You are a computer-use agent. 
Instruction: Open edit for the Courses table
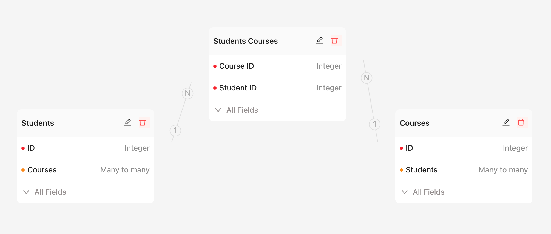click(x=506, y=122)
